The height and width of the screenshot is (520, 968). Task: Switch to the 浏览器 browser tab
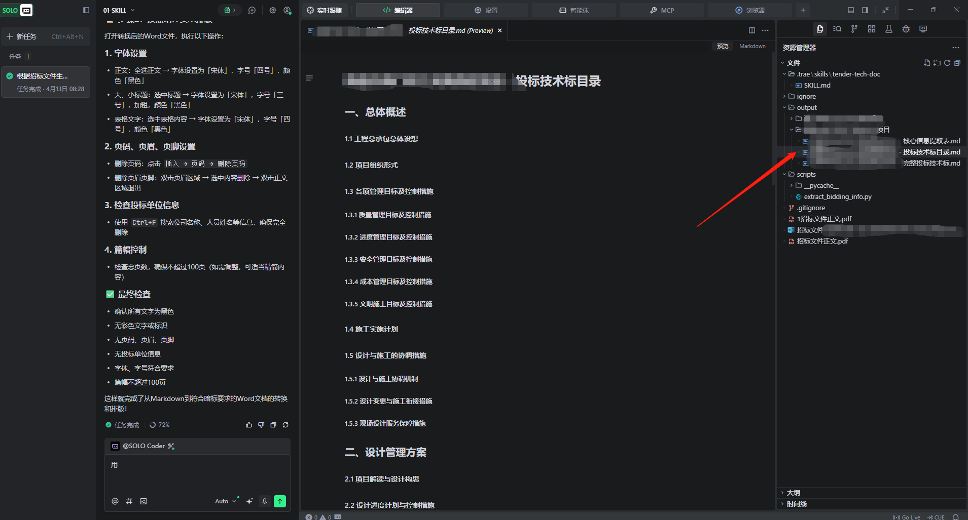[x=749, y=10]
